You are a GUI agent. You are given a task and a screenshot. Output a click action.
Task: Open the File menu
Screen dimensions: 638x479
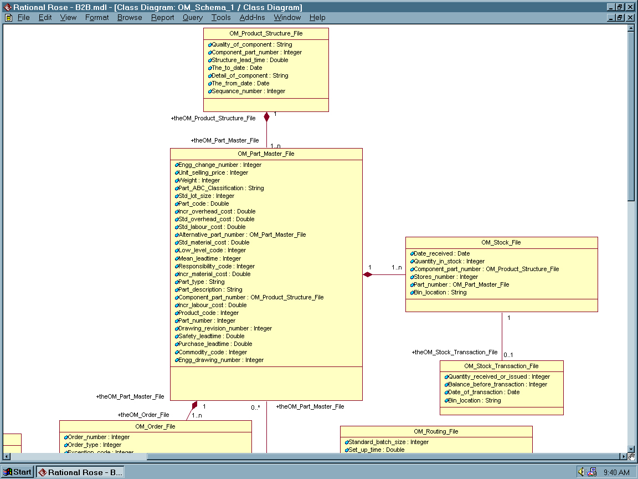(x=24, y=18)
